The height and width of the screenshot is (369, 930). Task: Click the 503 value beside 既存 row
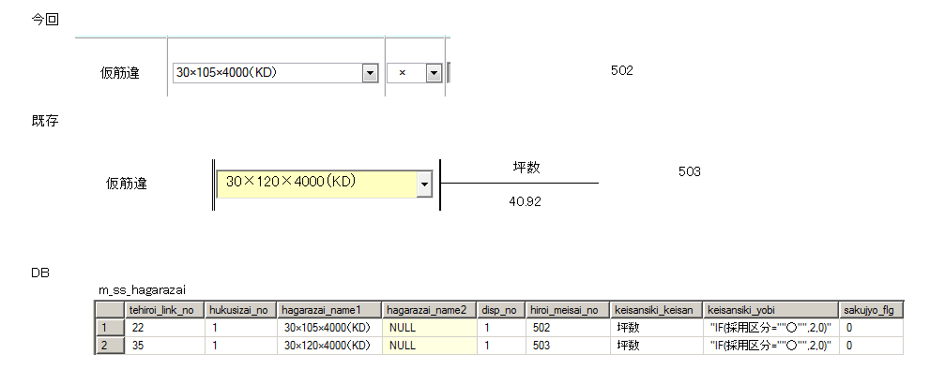pos(690,171)
